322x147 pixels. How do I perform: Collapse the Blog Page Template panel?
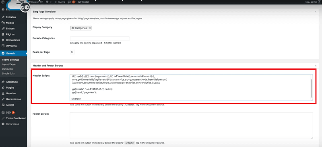point(316,12)
